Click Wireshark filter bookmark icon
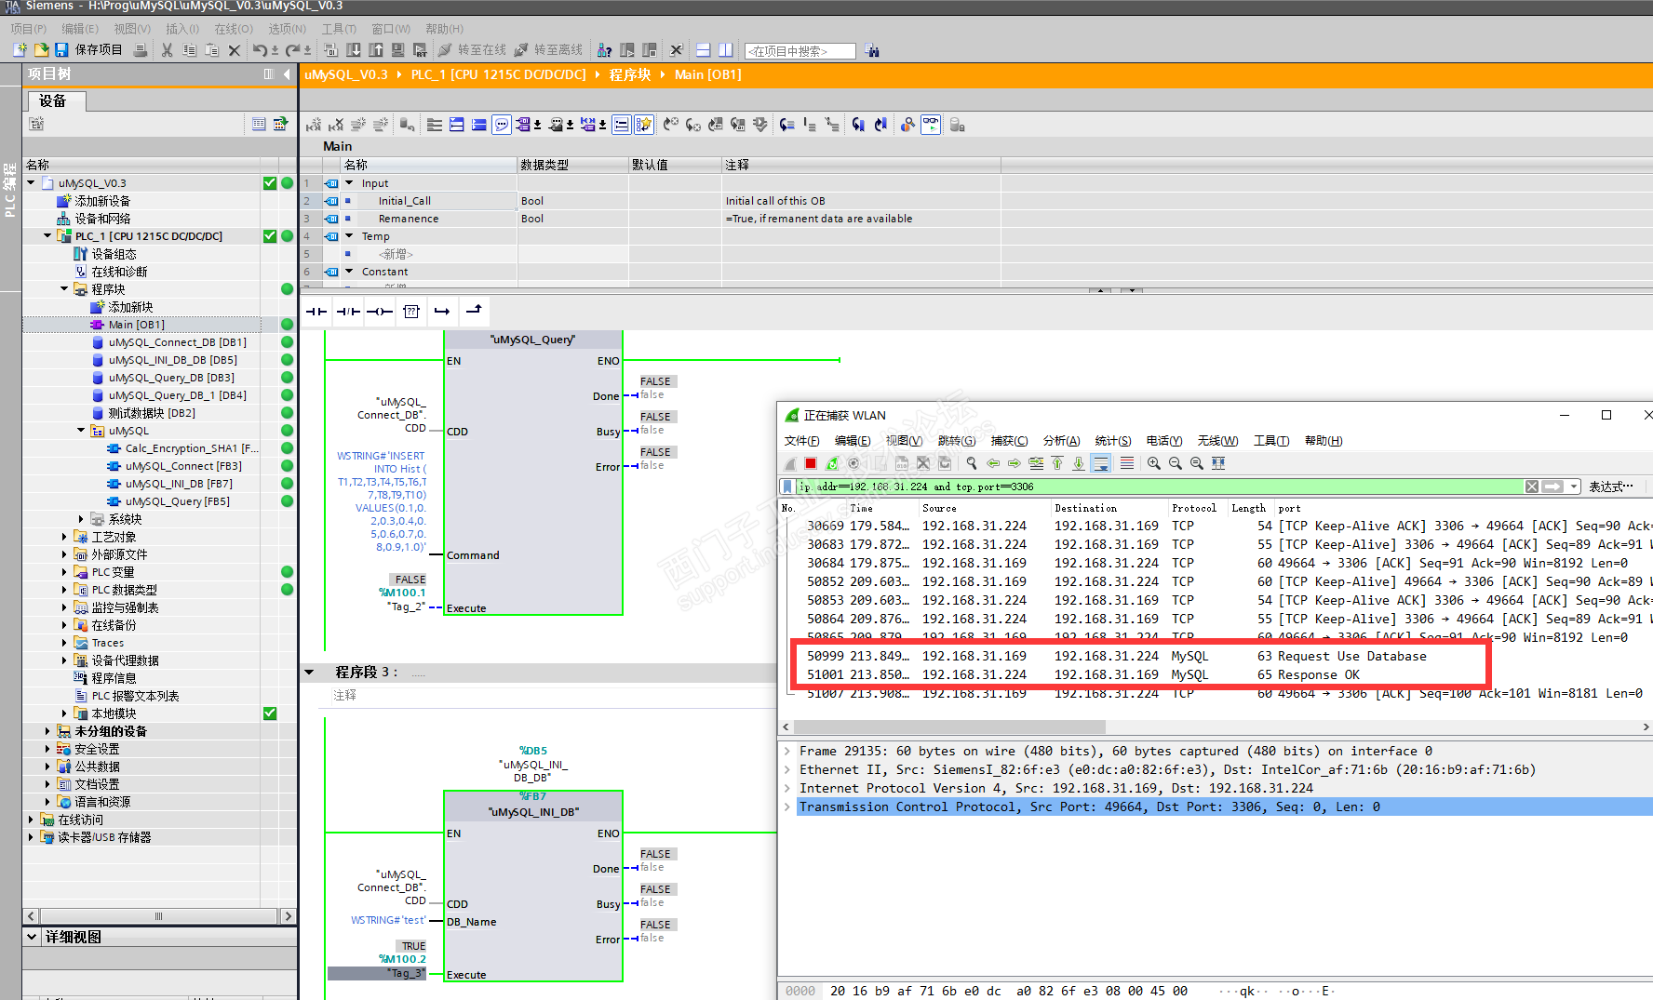 [787, 487]
